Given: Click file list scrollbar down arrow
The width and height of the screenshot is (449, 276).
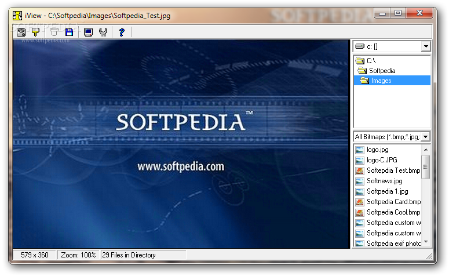Looking at the screenshot, I should pyautogui.click(x=426, y=242).
